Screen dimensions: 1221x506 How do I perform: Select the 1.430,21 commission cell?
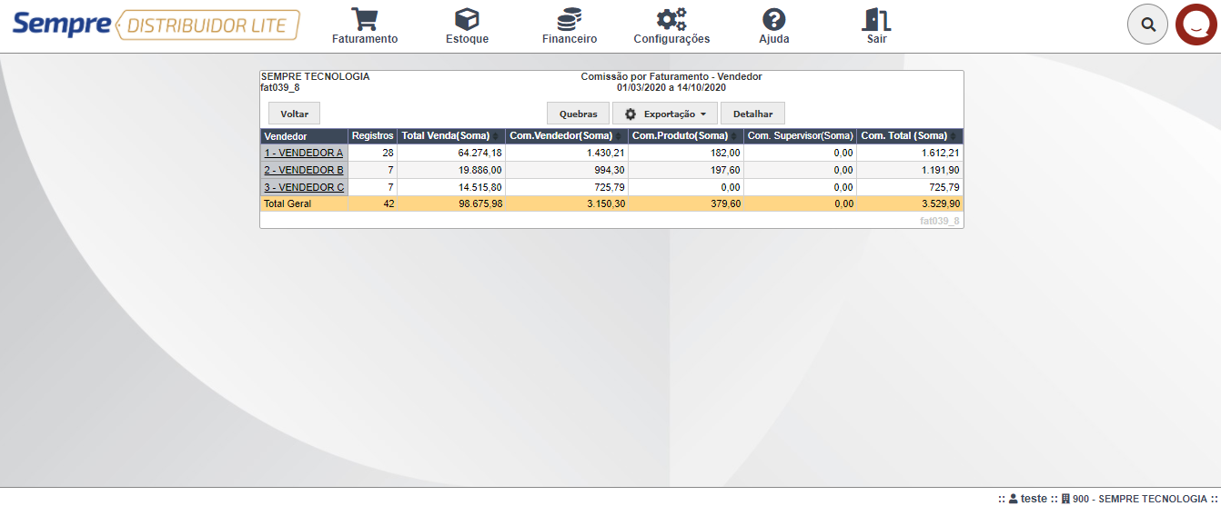click(567, 153)
